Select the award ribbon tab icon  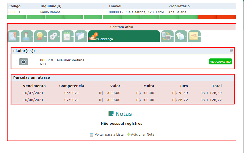pyautogui.click(x=40, y=36)
